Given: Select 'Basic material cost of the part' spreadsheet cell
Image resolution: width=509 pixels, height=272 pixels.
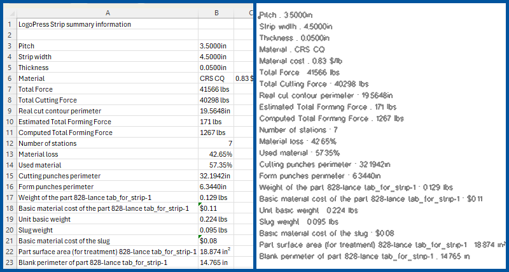Looking at the screenshot, I should point(108,208).
